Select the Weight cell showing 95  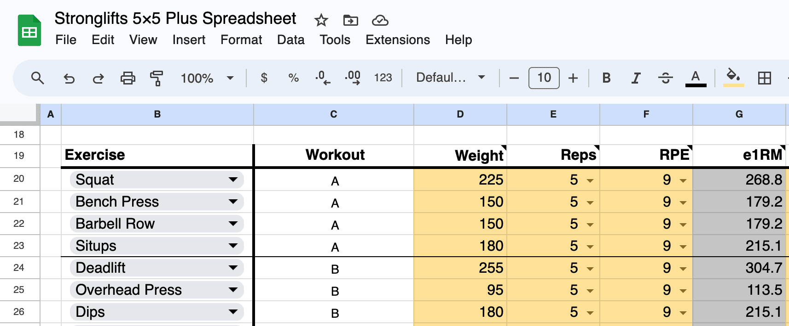(460, 290)
